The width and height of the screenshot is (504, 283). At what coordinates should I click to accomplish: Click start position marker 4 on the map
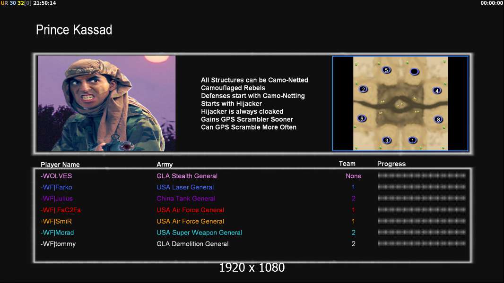click(x=437, y=91)
